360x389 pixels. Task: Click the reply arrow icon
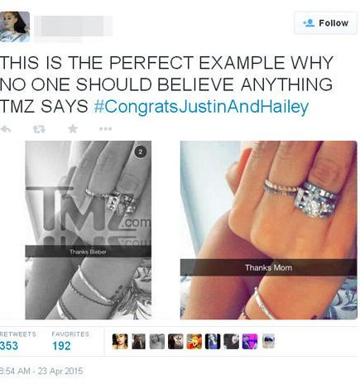pos(6,129)
